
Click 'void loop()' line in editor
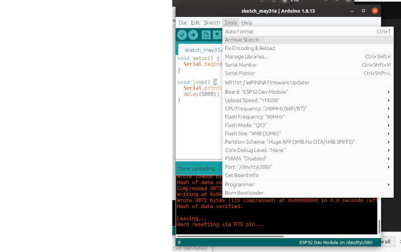tap(198, 82)
